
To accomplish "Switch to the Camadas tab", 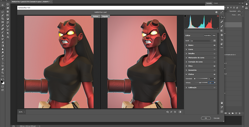I will tap(209, 3).
